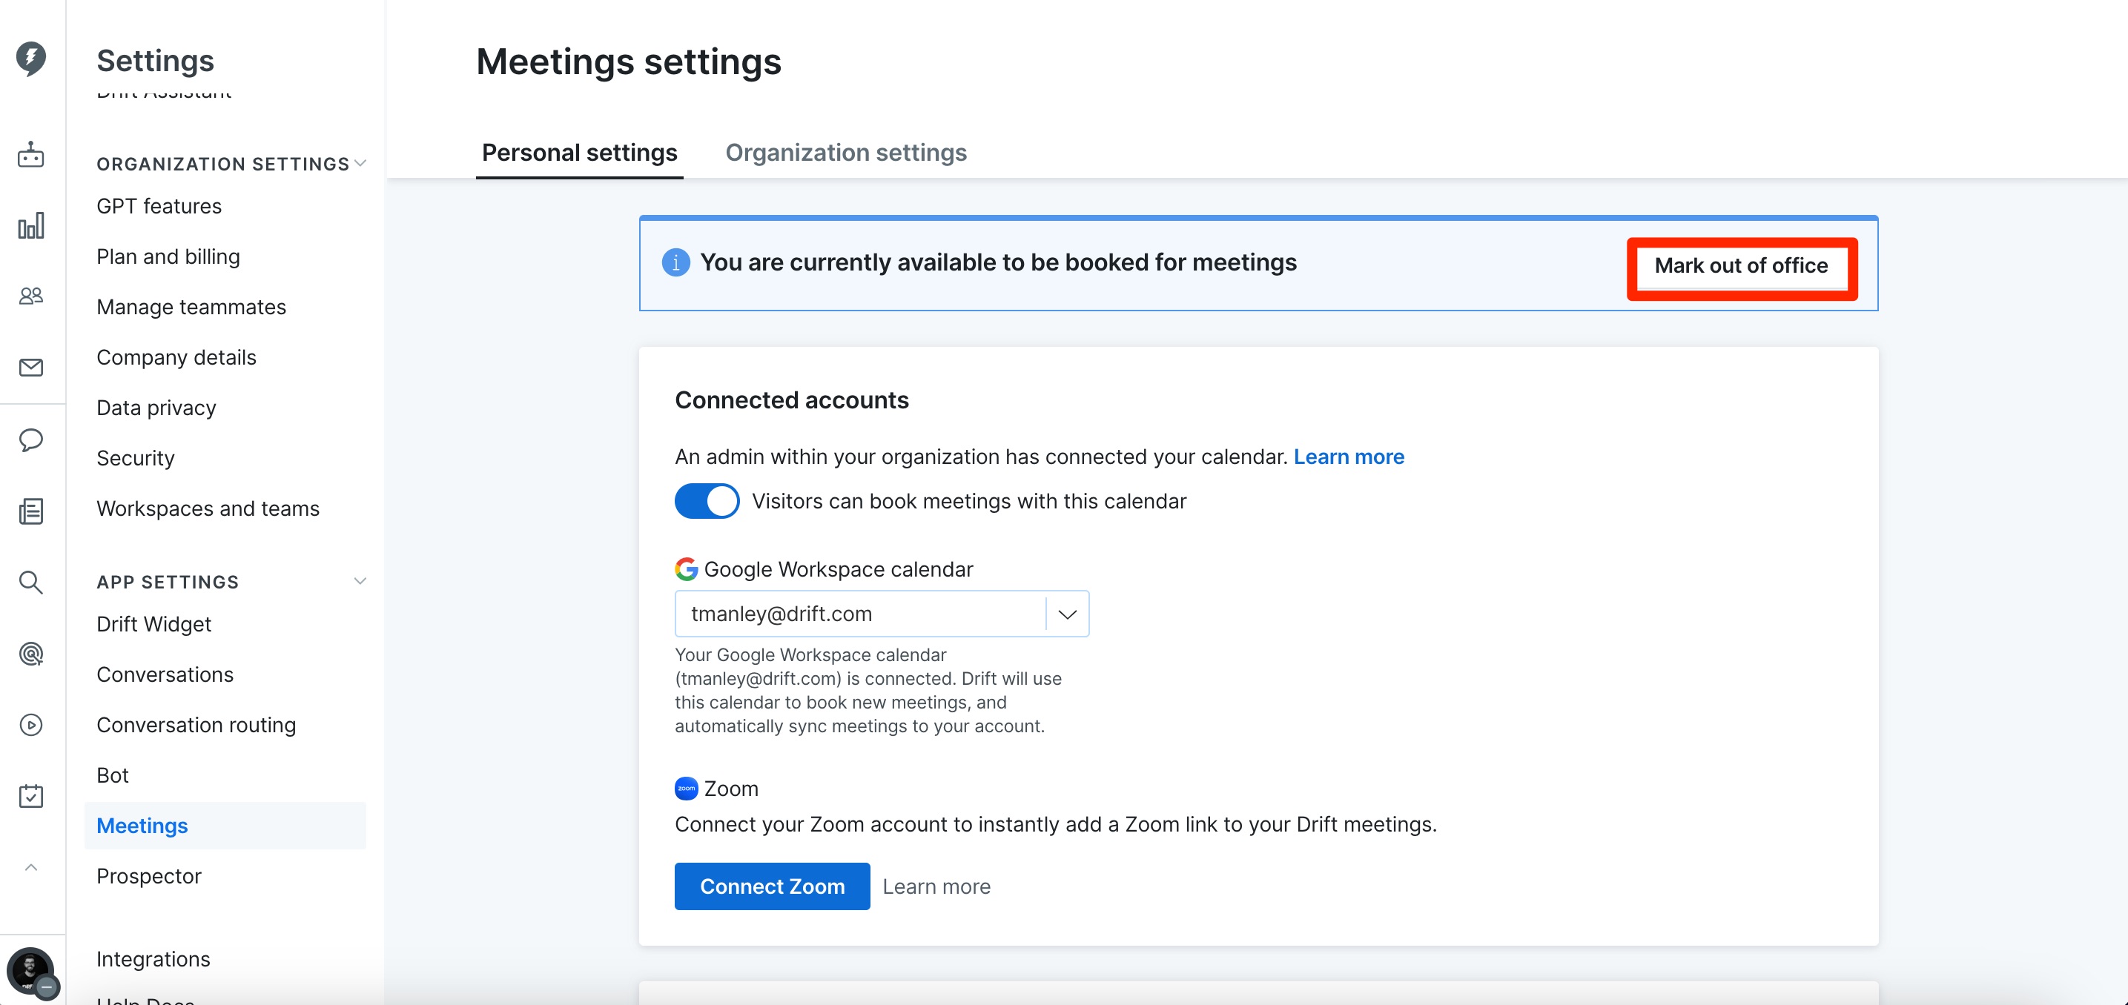Open the contacts people icon

[31, 296]
